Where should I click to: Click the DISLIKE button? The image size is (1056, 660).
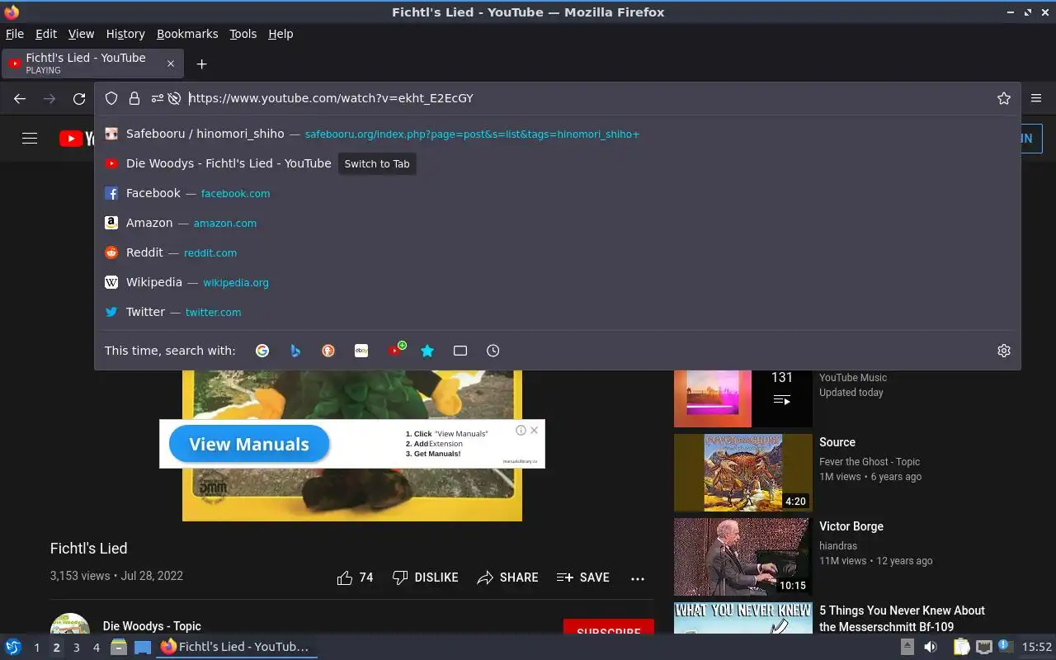coord(426,577)
